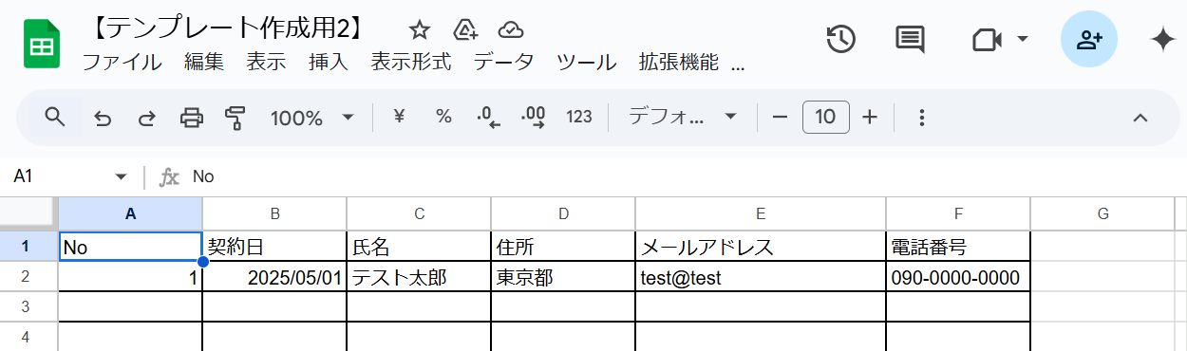Select cell containing test@test

[x=761, y=277]
